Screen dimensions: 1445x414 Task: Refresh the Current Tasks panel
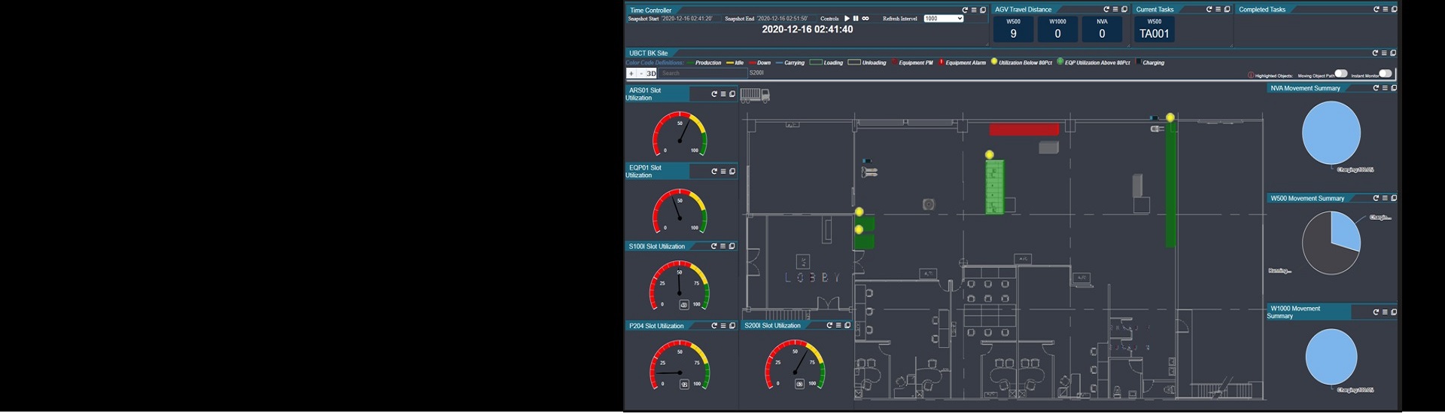1209,9
